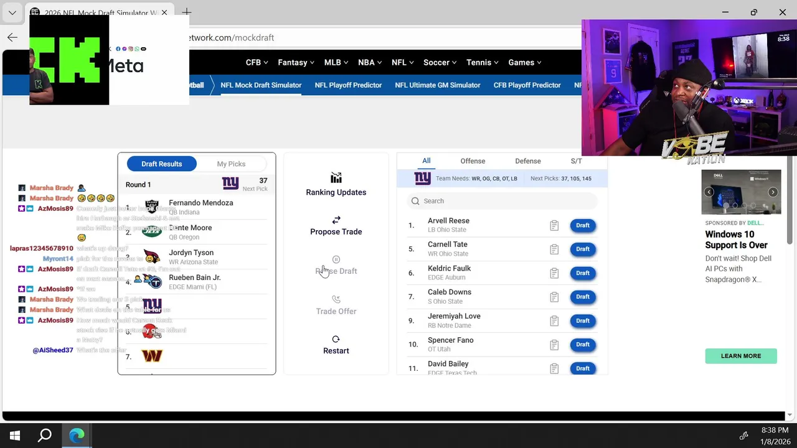Select the Defense tab
Viewport: 797px width, 448px height.
[528, 161]
